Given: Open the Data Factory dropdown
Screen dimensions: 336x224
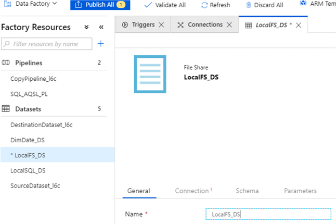Looking at the screenshot, I should click(x=31, y=4).
